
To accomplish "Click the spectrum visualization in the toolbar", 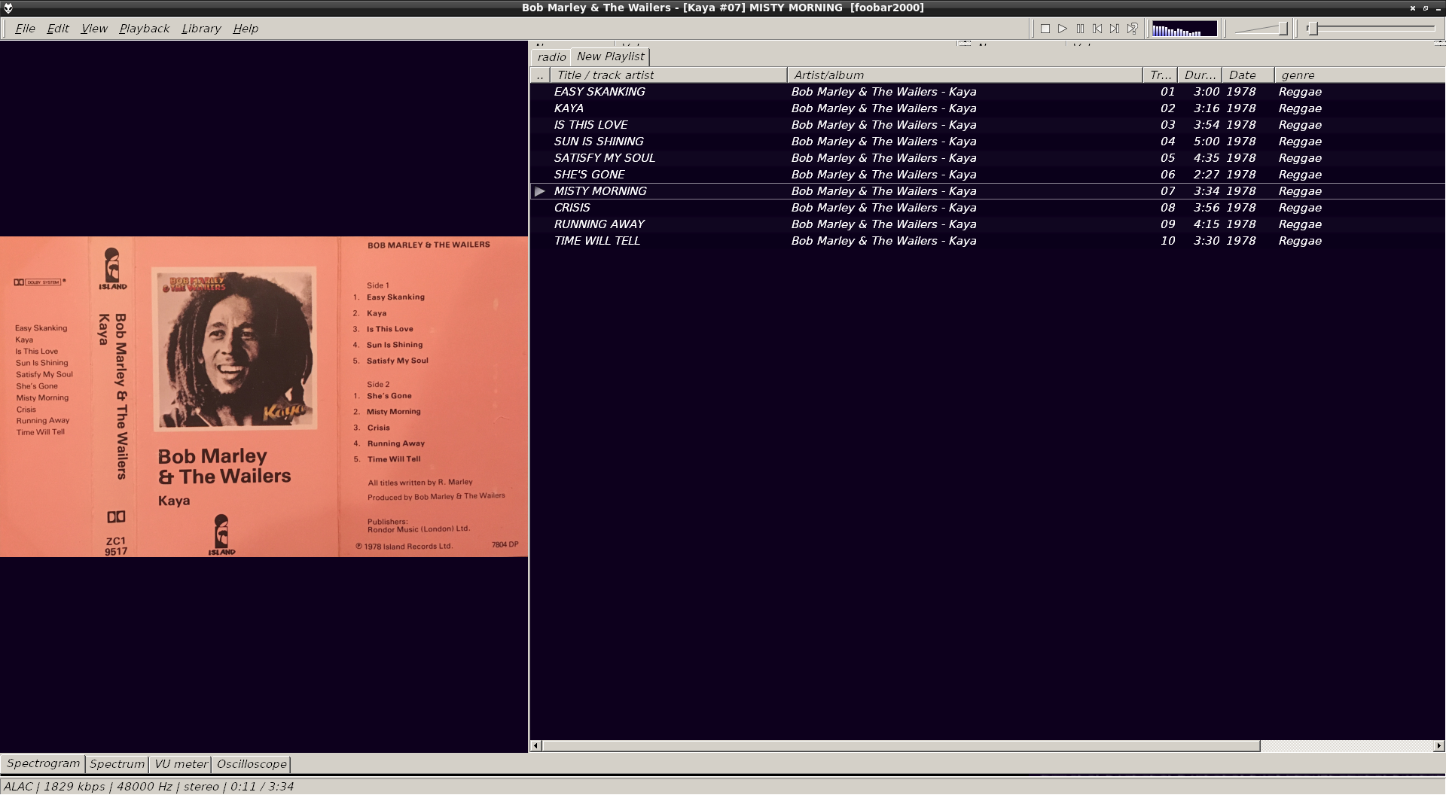I will pyautogui.click(x=1184, y=29).
